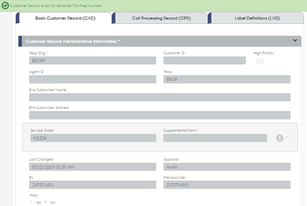307x206 pixels.
Task: Click the Service Order field with M1234
Action: [x=93, y=138]
